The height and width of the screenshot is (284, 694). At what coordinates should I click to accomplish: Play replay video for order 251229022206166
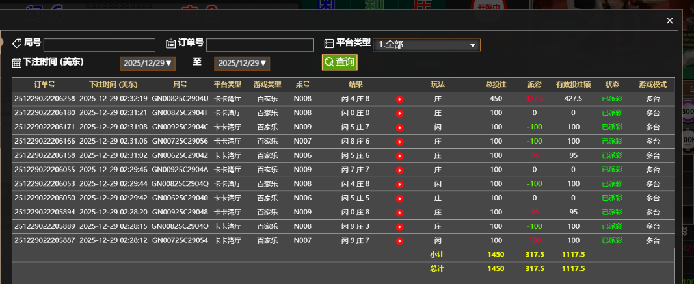[399, 142]
